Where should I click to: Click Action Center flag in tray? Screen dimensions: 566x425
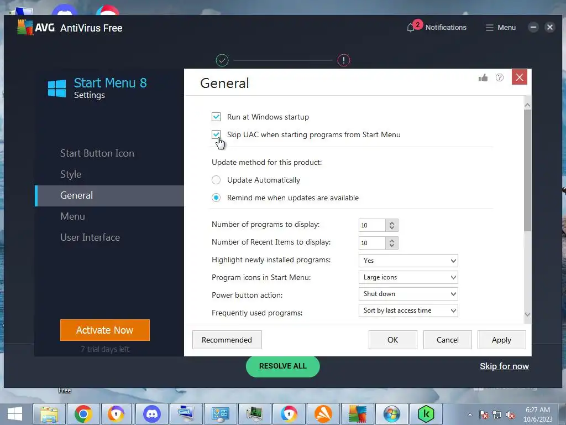click(x=483, y=414)
